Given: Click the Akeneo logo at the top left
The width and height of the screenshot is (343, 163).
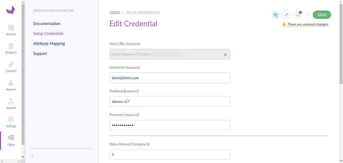Looking at the screenshot, I should point(10,10).
